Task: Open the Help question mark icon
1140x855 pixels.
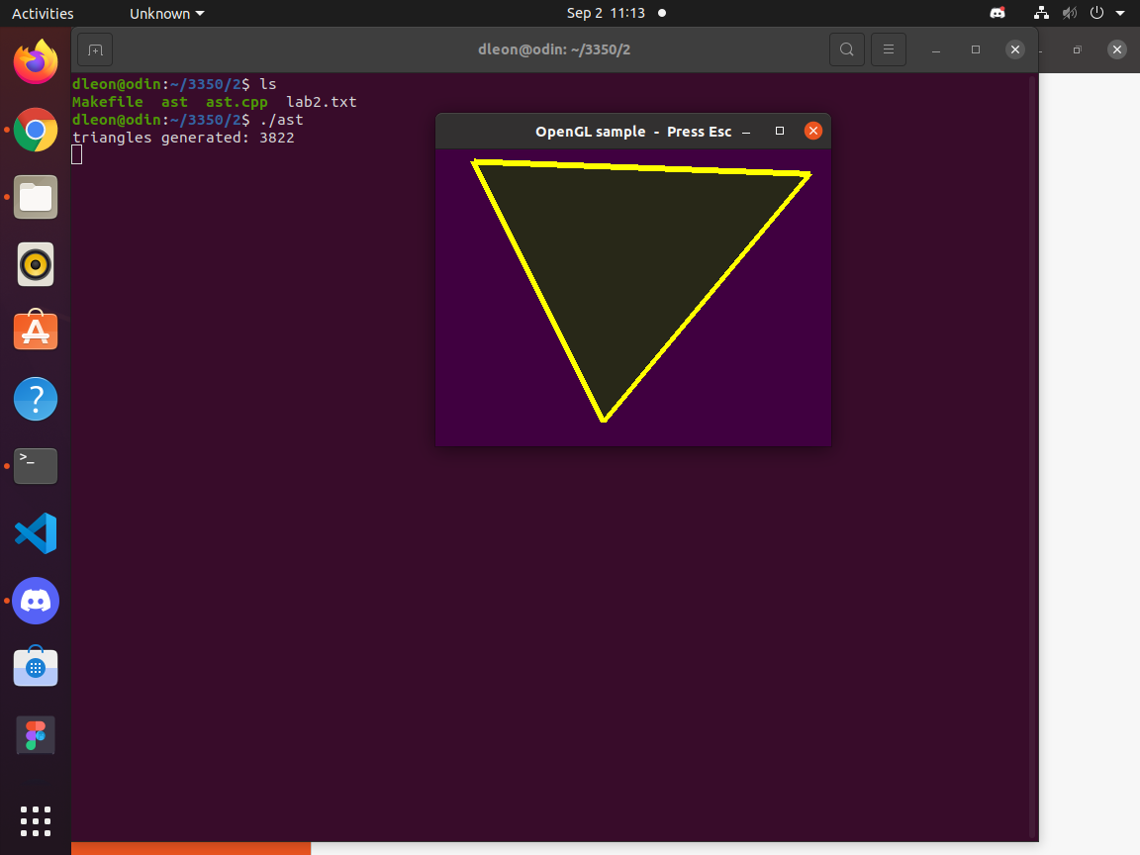Action: 36,399
